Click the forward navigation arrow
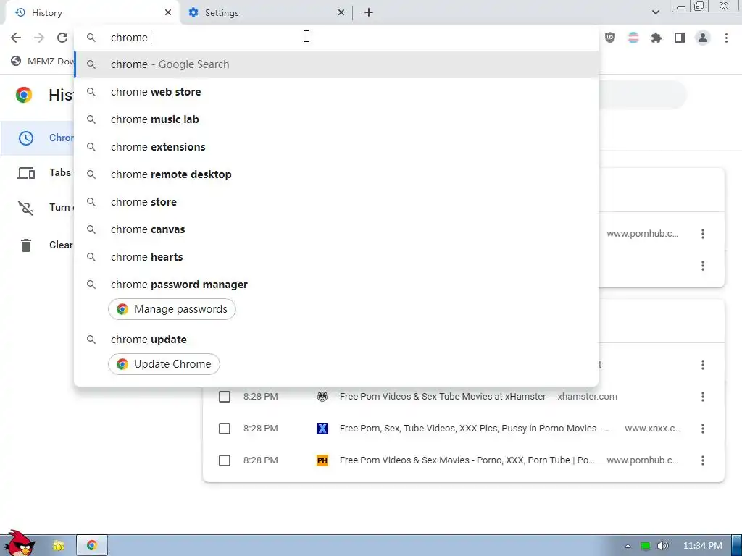The height and width of the screenshot is (556, 742). pyautogui.click(x=39, y=38)
